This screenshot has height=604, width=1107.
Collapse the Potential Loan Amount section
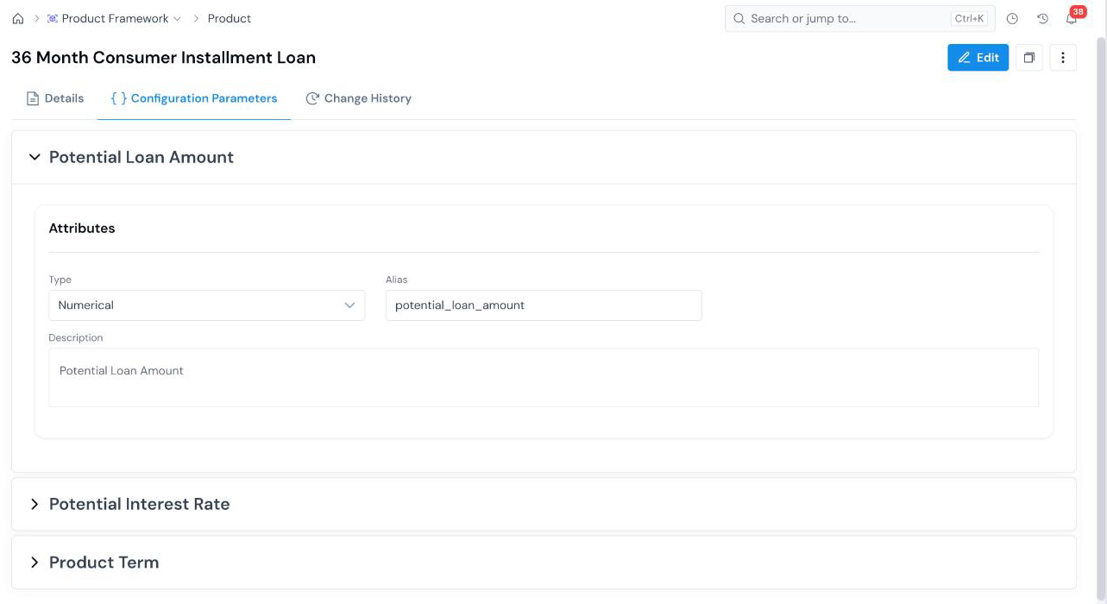35,157
